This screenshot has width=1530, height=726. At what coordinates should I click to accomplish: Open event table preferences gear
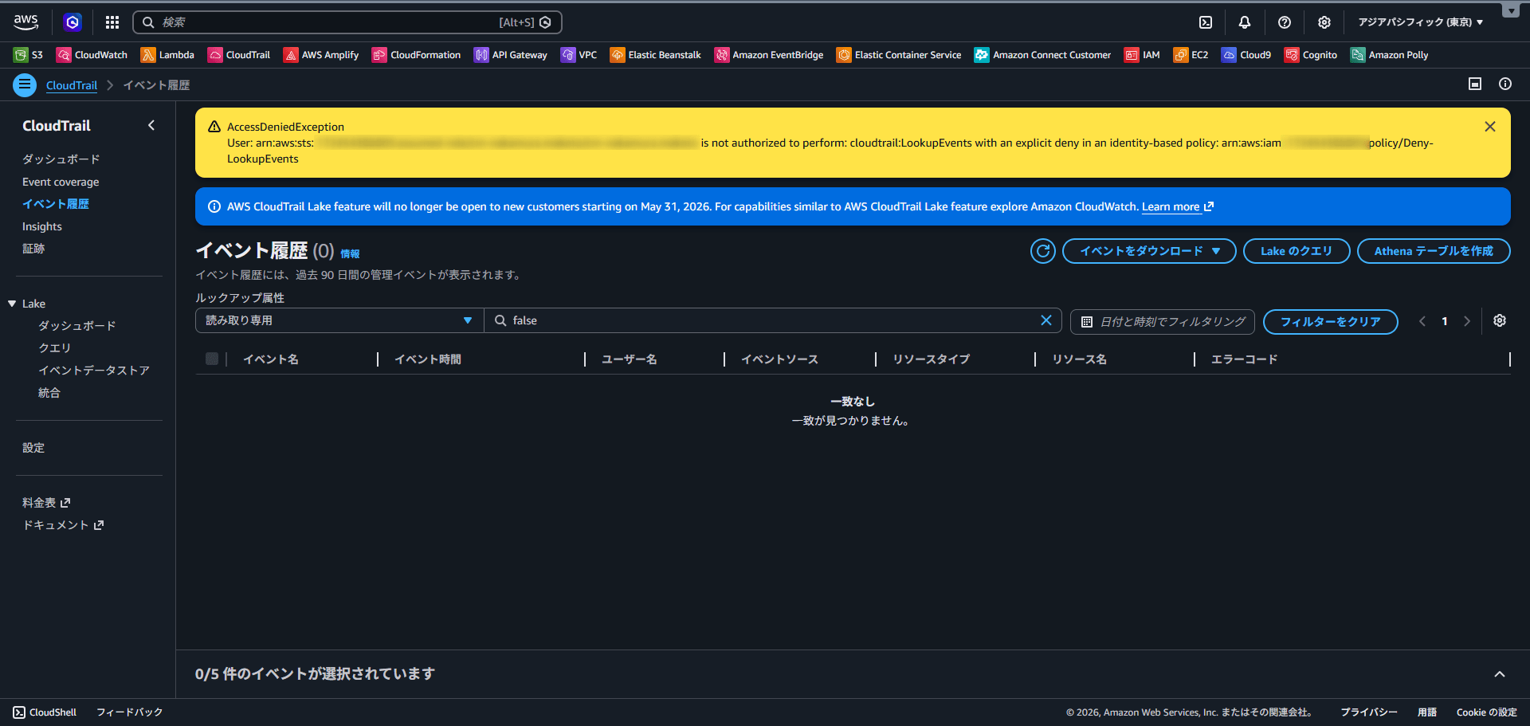1500,320
